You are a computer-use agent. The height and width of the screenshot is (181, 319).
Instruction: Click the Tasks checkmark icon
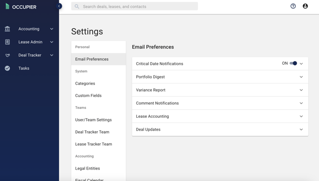(x=7, y=68)
